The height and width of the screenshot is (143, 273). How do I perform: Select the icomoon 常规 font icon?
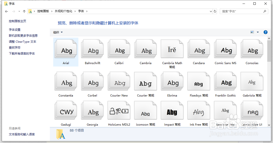[146, 110]
